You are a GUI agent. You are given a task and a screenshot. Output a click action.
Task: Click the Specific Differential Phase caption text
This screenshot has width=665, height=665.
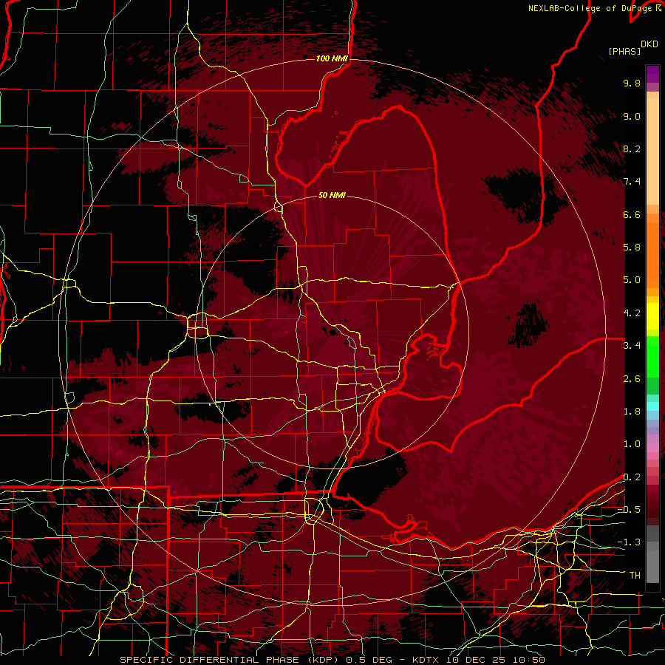(332, 660)
